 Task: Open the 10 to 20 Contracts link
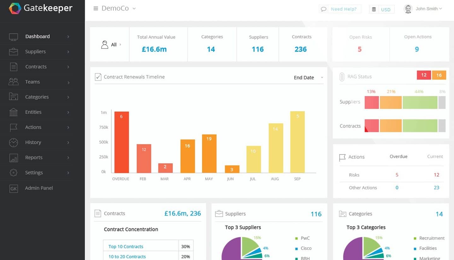(127, 257)
